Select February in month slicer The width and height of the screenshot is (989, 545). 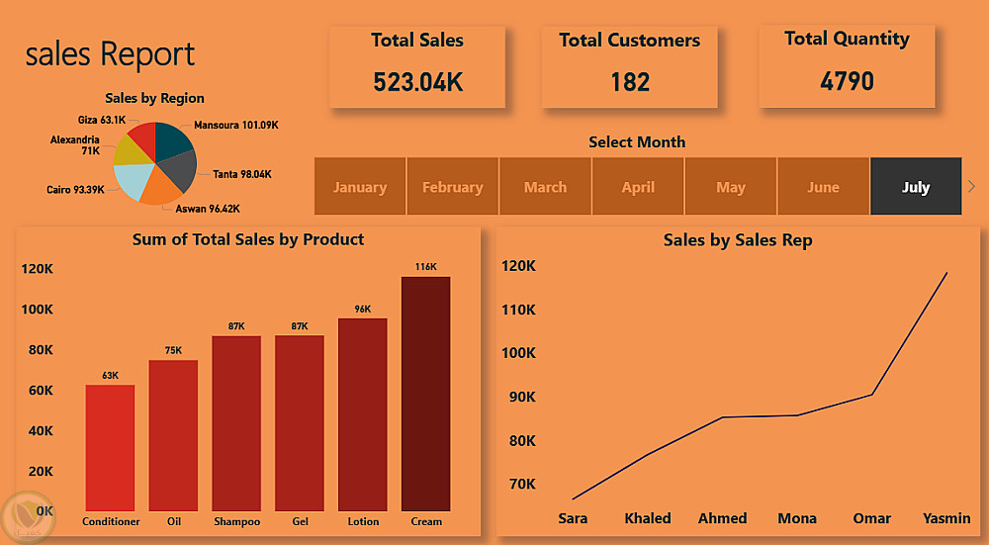pos(452,187)
